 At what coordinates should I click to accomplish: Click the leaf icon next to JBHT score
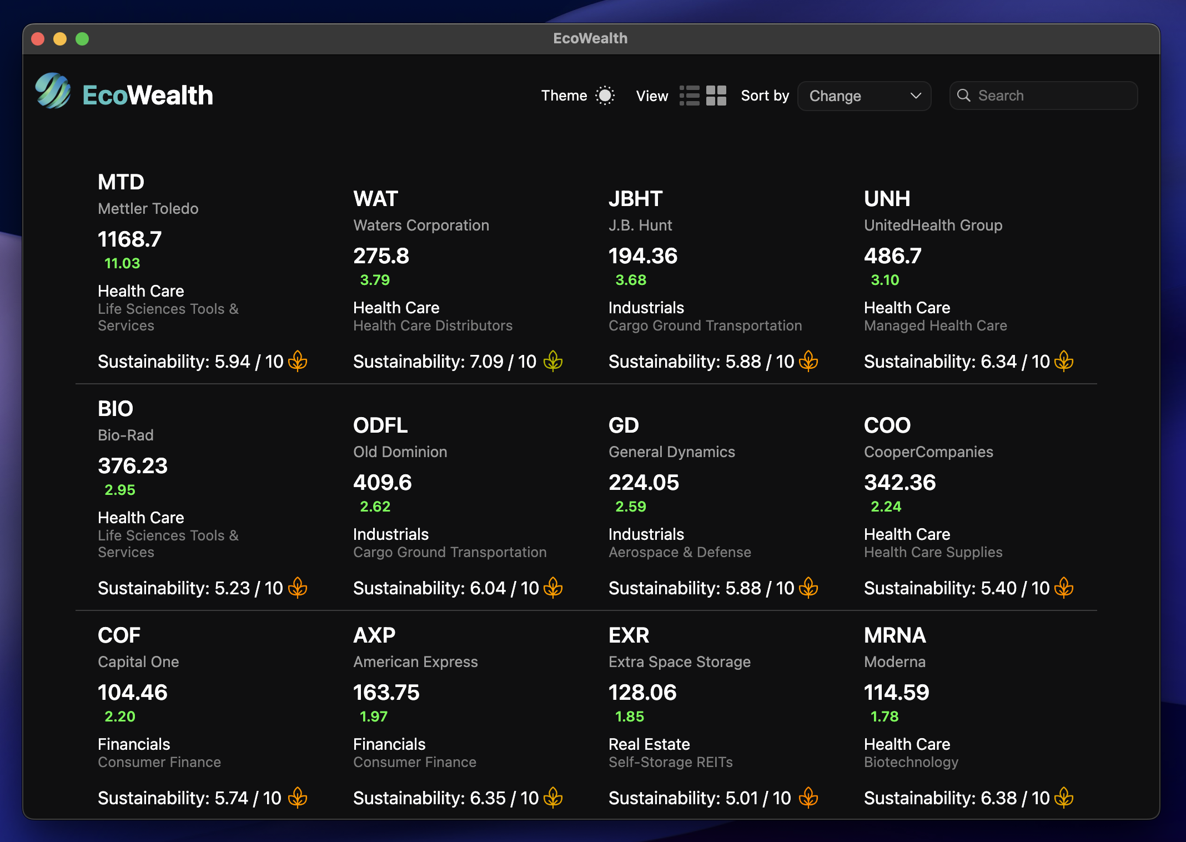[808, 361]
